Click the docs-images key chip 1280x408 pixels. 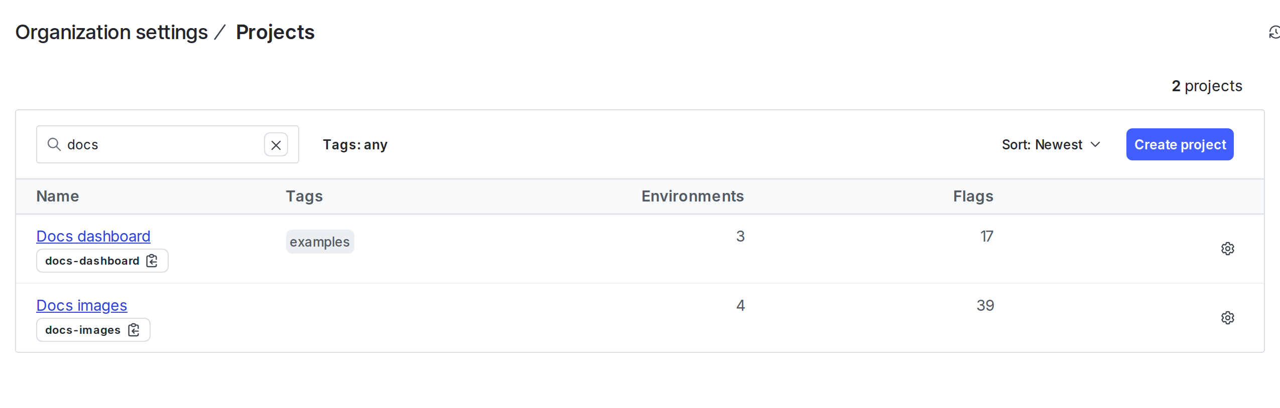click(x=83, y=330)
